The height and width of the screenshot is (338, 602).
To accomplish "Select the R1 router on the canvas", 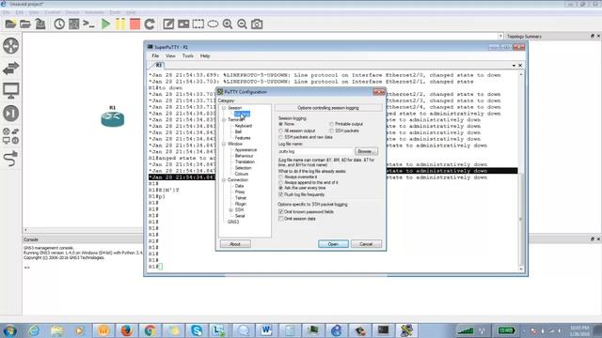I will 113,119.
